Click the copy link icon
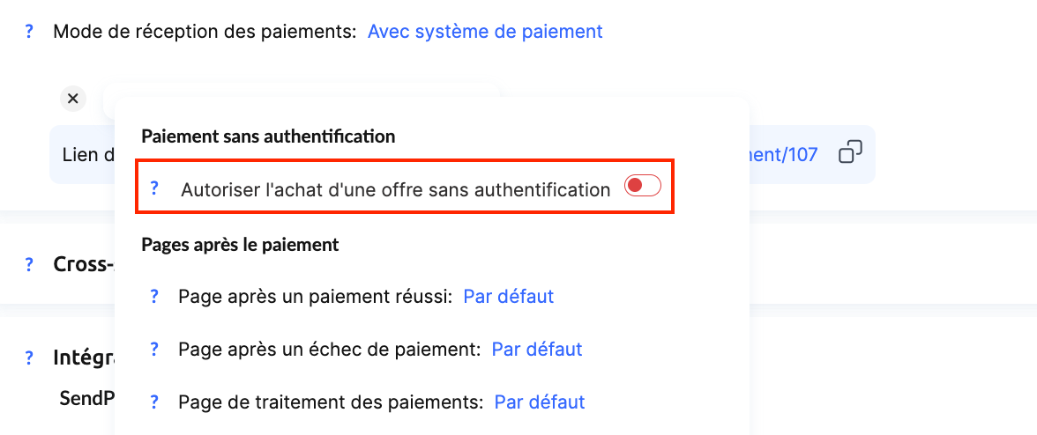 pos(850,153)
